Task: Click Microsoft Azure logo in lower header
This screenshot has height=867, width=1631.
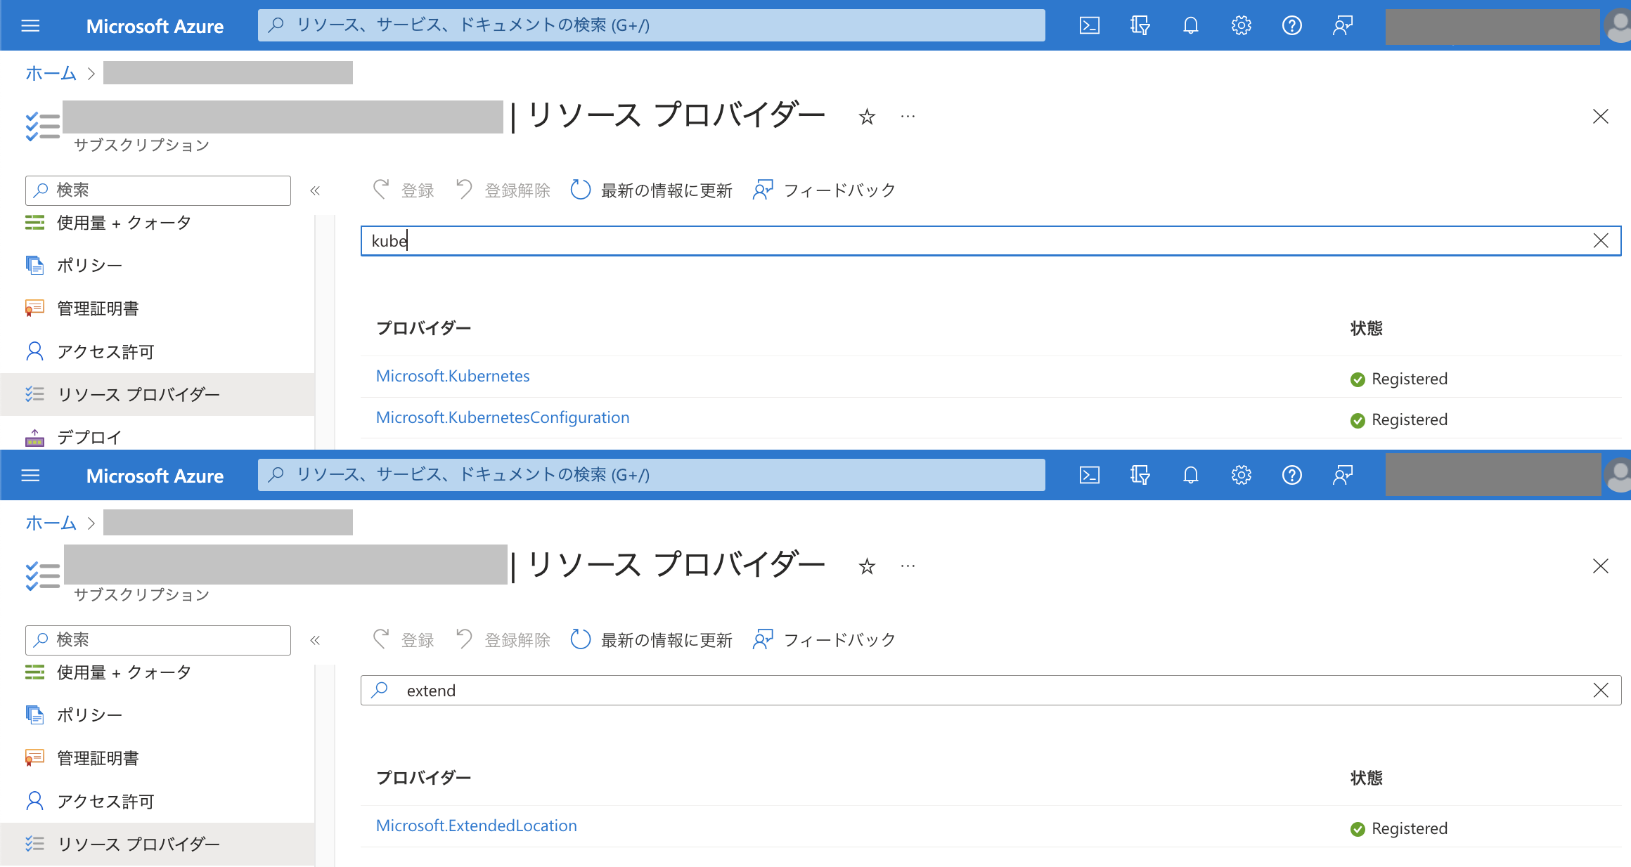Action: (155, 476)
